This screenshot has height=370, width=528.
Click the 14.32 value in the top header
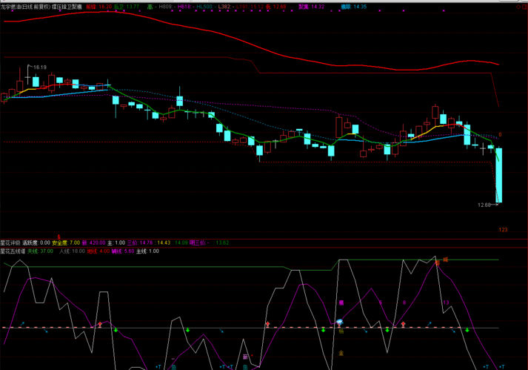[x=318, y=7]
